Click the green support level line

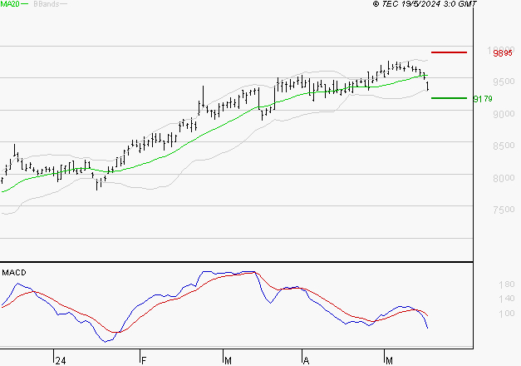[449, 98]
